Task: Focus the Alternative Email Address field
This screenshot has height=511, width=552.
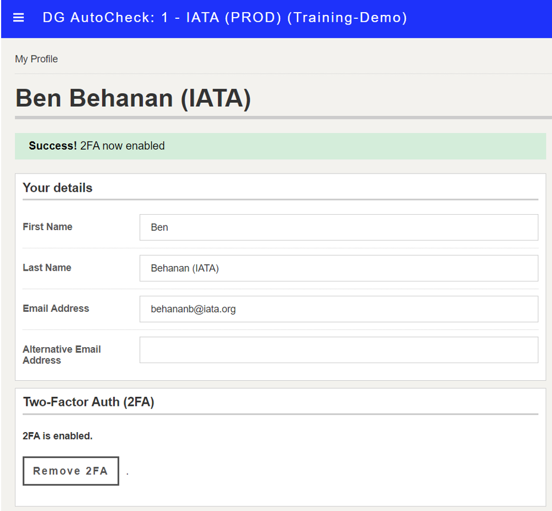Action: click(339, 349)
